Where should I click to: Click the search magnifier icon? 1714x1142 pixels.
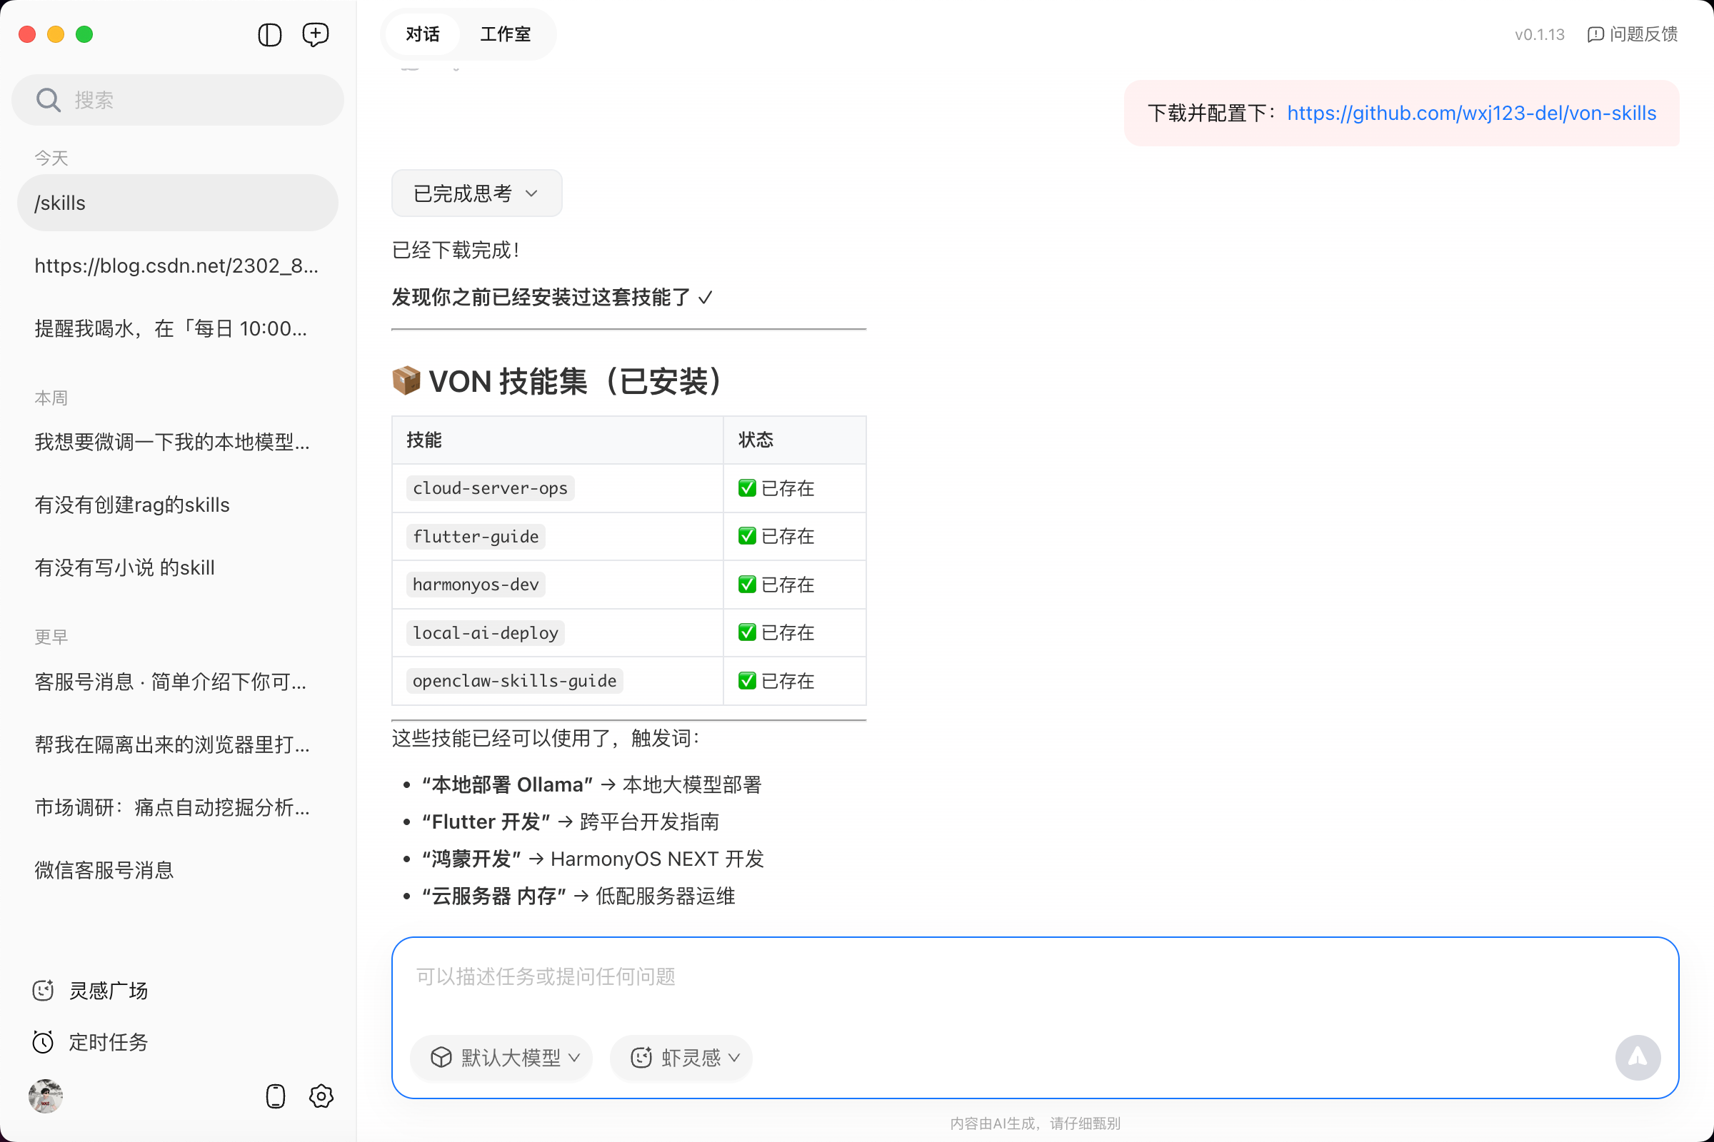pos(48,100)
